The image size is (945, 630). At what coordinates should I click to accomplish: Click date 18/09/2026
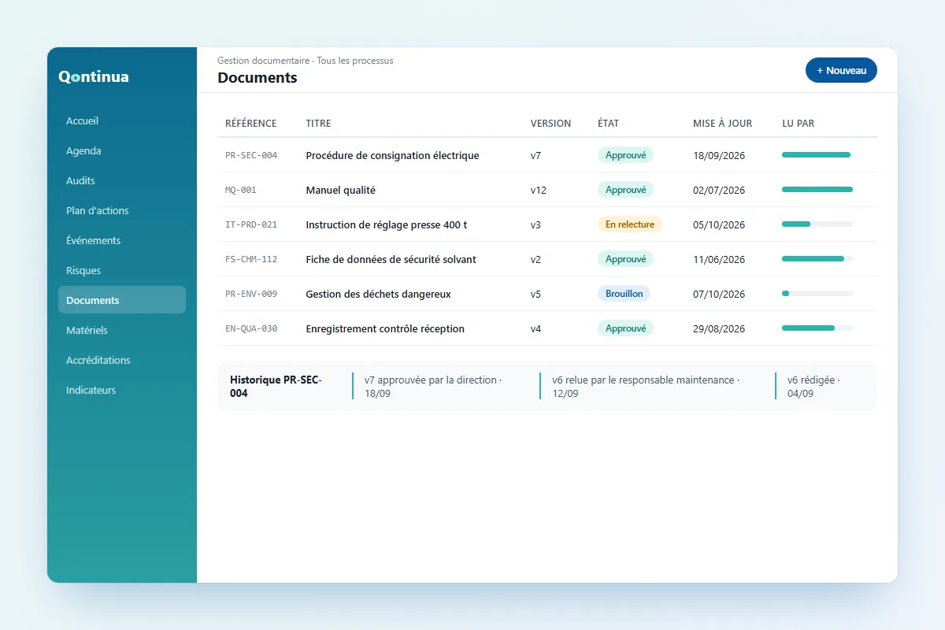(719, 155)
